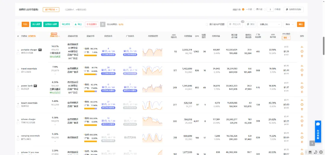Open bar chart icon for portable charger row

coord(302,47)
